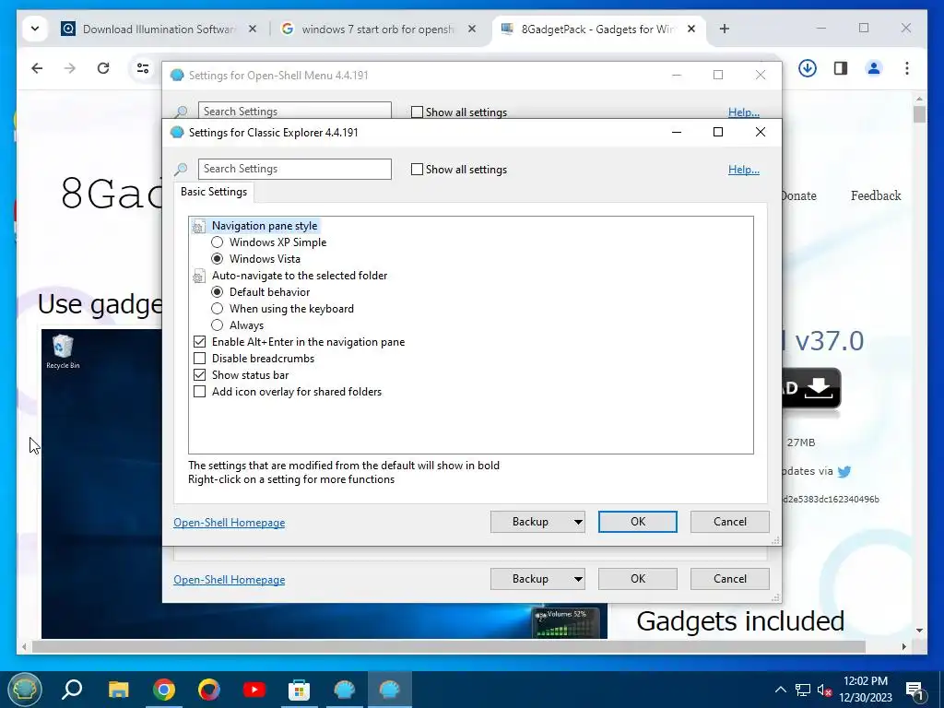This screenshot has height=708, width=944.
Task: Click the page vertical scrollbar thumb
Action: coord(919,113)
